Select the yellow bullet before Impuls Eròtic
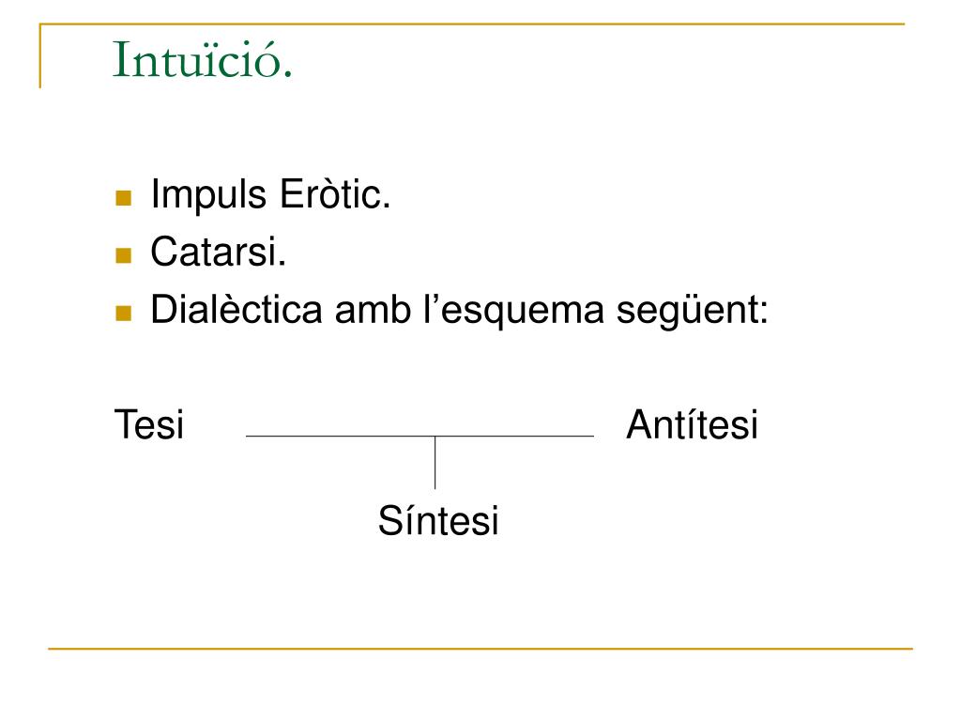Viewport: 961px width, 721px height. tap(123, 198)
